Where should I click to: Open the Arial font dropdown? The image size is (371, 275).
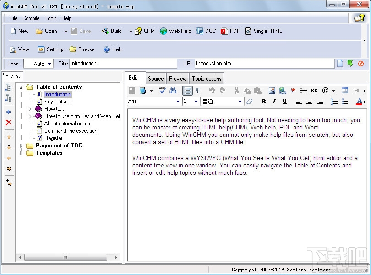[x=178, y=102]
